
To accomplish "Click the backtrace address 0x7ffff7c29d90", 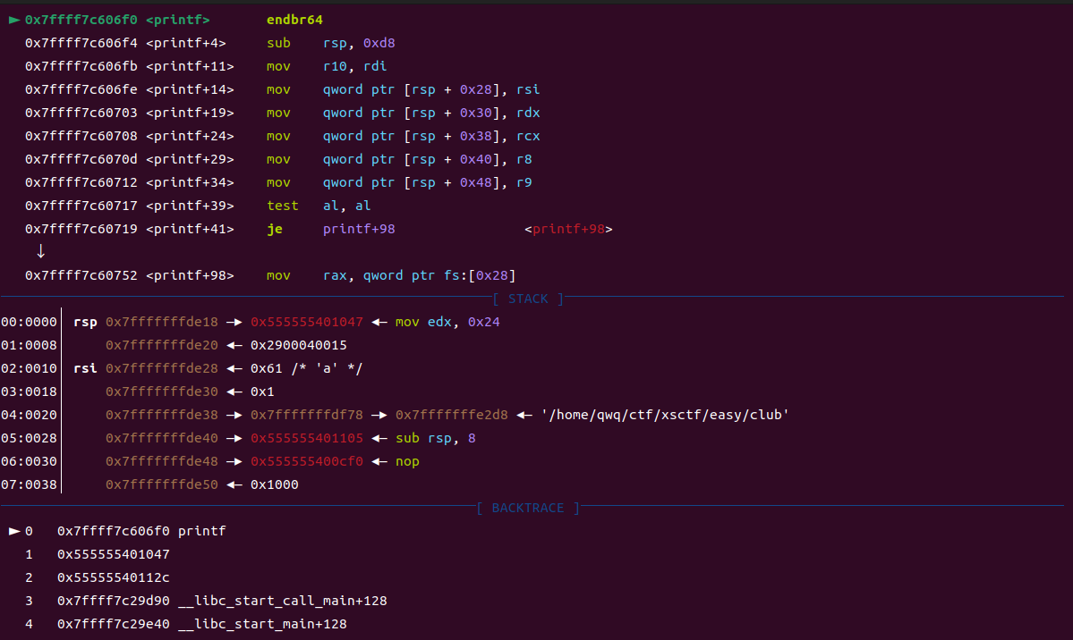I will point(113,601).
